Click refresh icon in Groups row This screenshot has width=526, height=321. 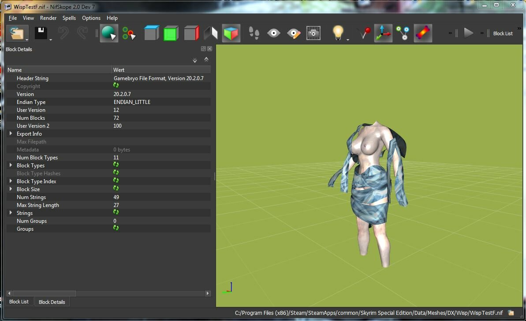coord(116,228)
